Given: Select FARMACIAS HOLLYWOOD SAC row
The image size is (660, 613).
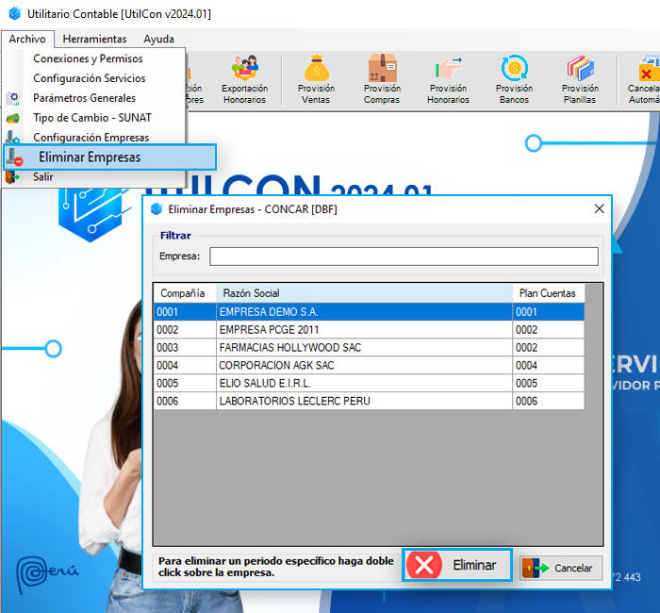Looking at the screenshot, I should [x=370, y=347].
